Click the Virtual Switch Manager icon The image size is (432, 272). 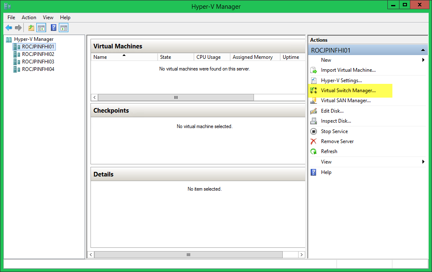coord(314,91)
